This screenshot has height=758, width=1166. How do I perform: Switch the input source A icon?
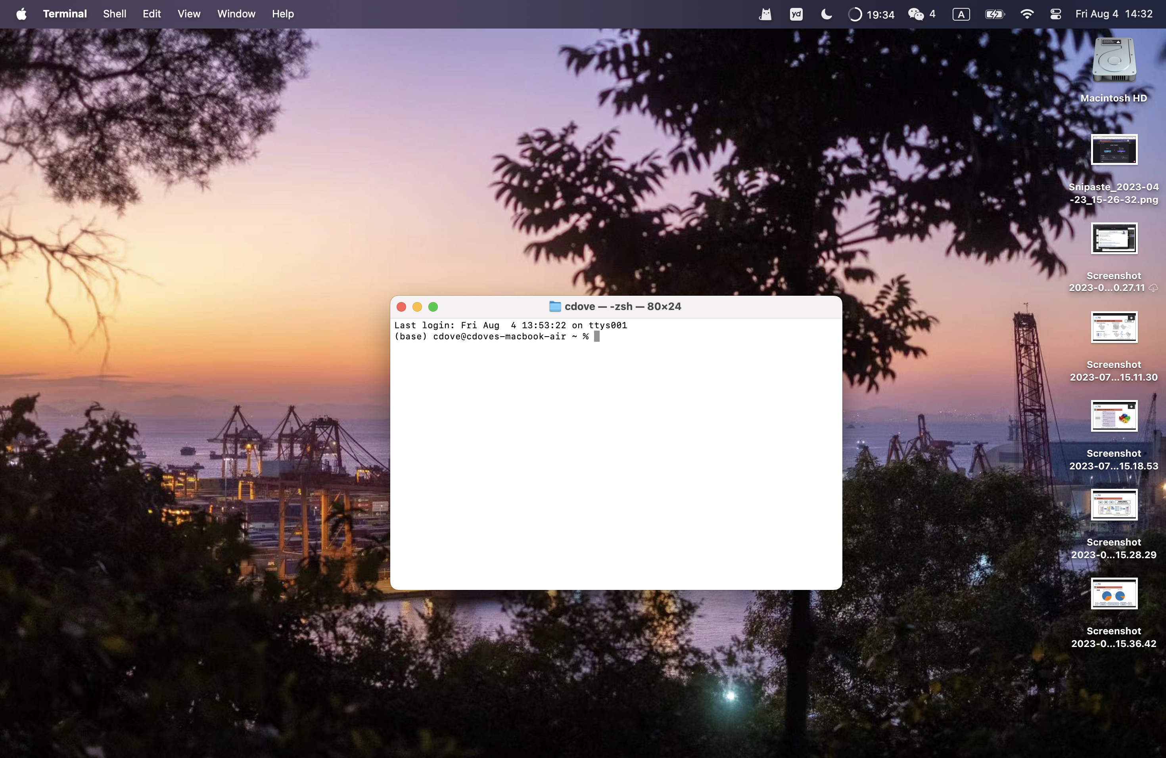[x=961, y=14]
